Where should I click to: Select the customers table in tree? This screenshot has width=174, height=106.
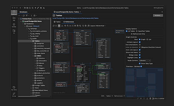pyautogui.click(x=40, y=46)
